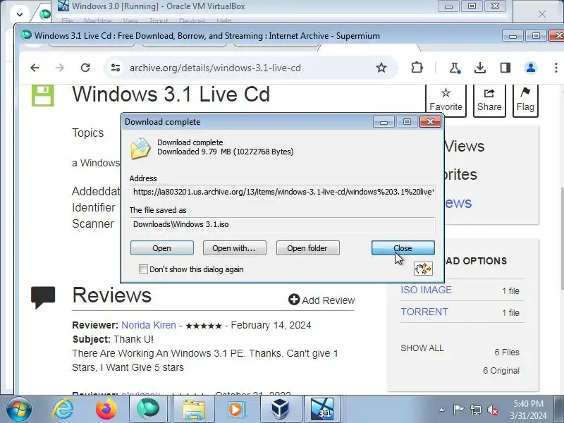Click the saved file path field
This screenshot has height=423, width=564.
coord(283,224)
